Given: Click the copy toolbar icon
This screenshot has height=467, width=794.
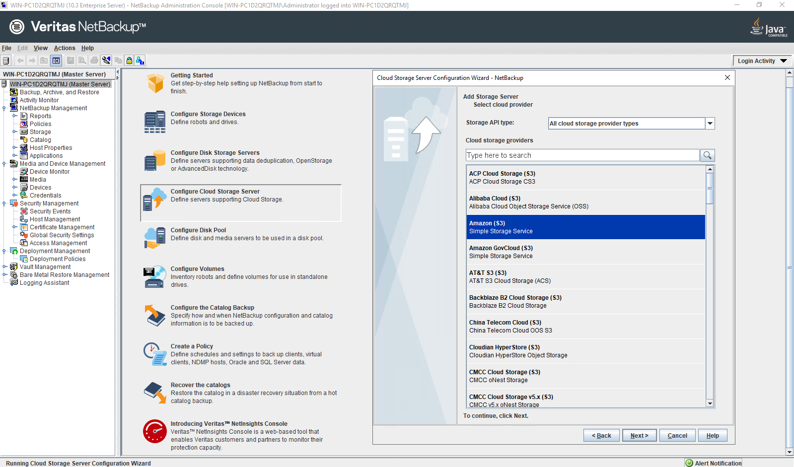Looking at the screenshot, I should point(118,61).
